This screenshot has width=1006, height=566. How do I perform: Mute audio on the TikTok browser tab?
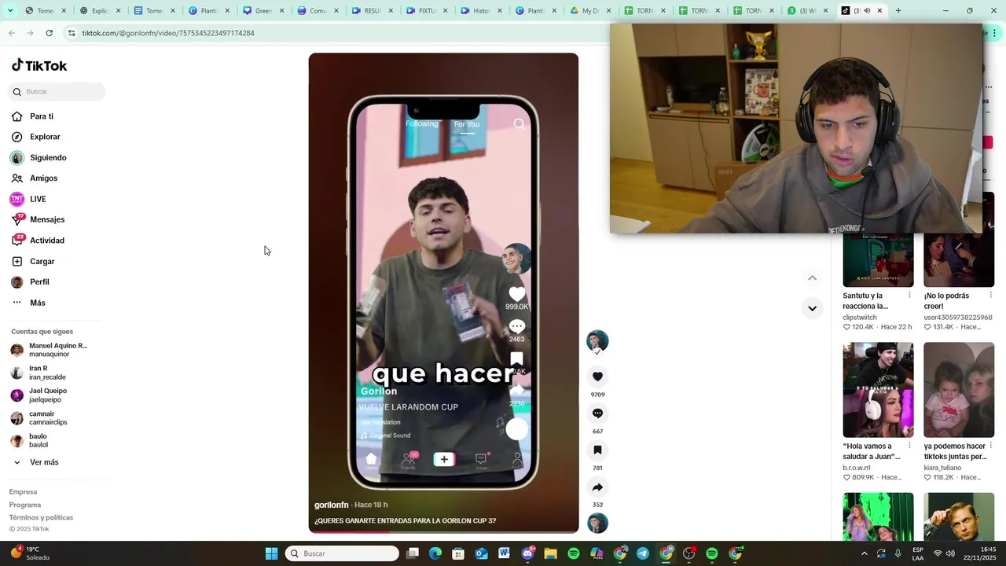coord(867,11)
